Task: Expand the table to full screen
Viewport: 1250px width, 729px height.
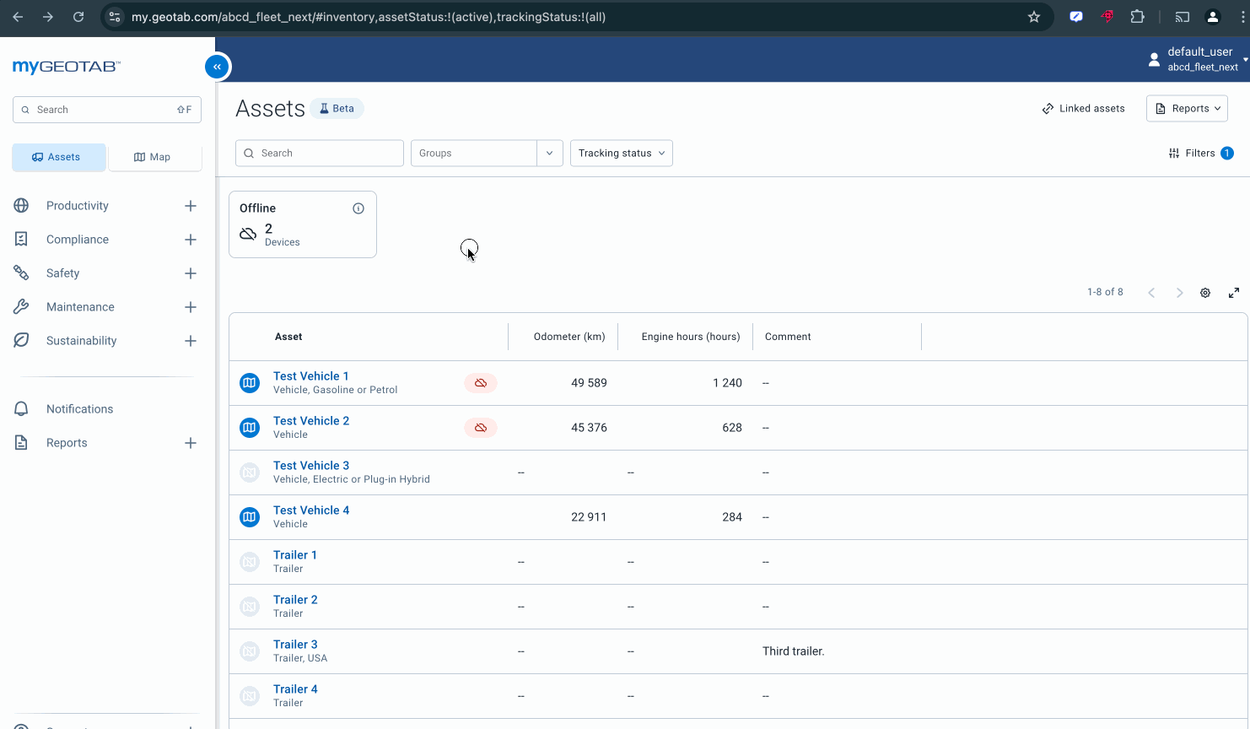Action: 1234,292
